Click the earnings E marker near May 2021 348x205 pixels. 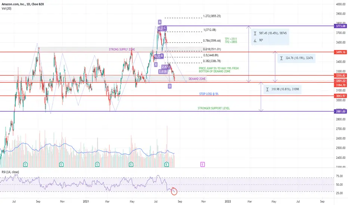(x=131, y=164)
